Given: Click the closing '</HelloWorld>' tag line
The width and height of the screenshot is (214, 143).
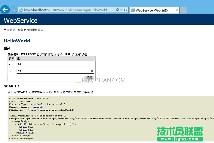Looking at the screenshot, I should click(x=25, y=133).
